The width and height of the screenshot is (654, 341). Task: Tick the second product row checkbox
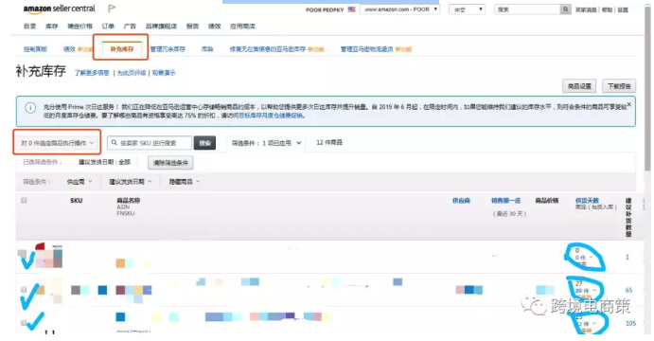click(x=24, y=290)
